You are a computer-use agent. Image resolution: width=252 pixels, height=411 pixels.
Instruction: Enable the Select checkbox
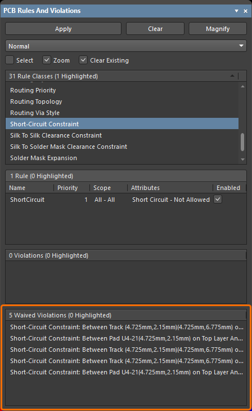pos(10,60)
